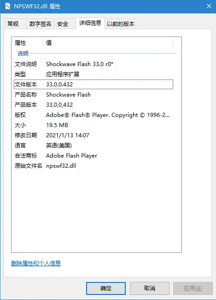Viewport: 216px width, 300px height.
Task: Select the 文件版本 property label
Action: click(x=26, y=85)
